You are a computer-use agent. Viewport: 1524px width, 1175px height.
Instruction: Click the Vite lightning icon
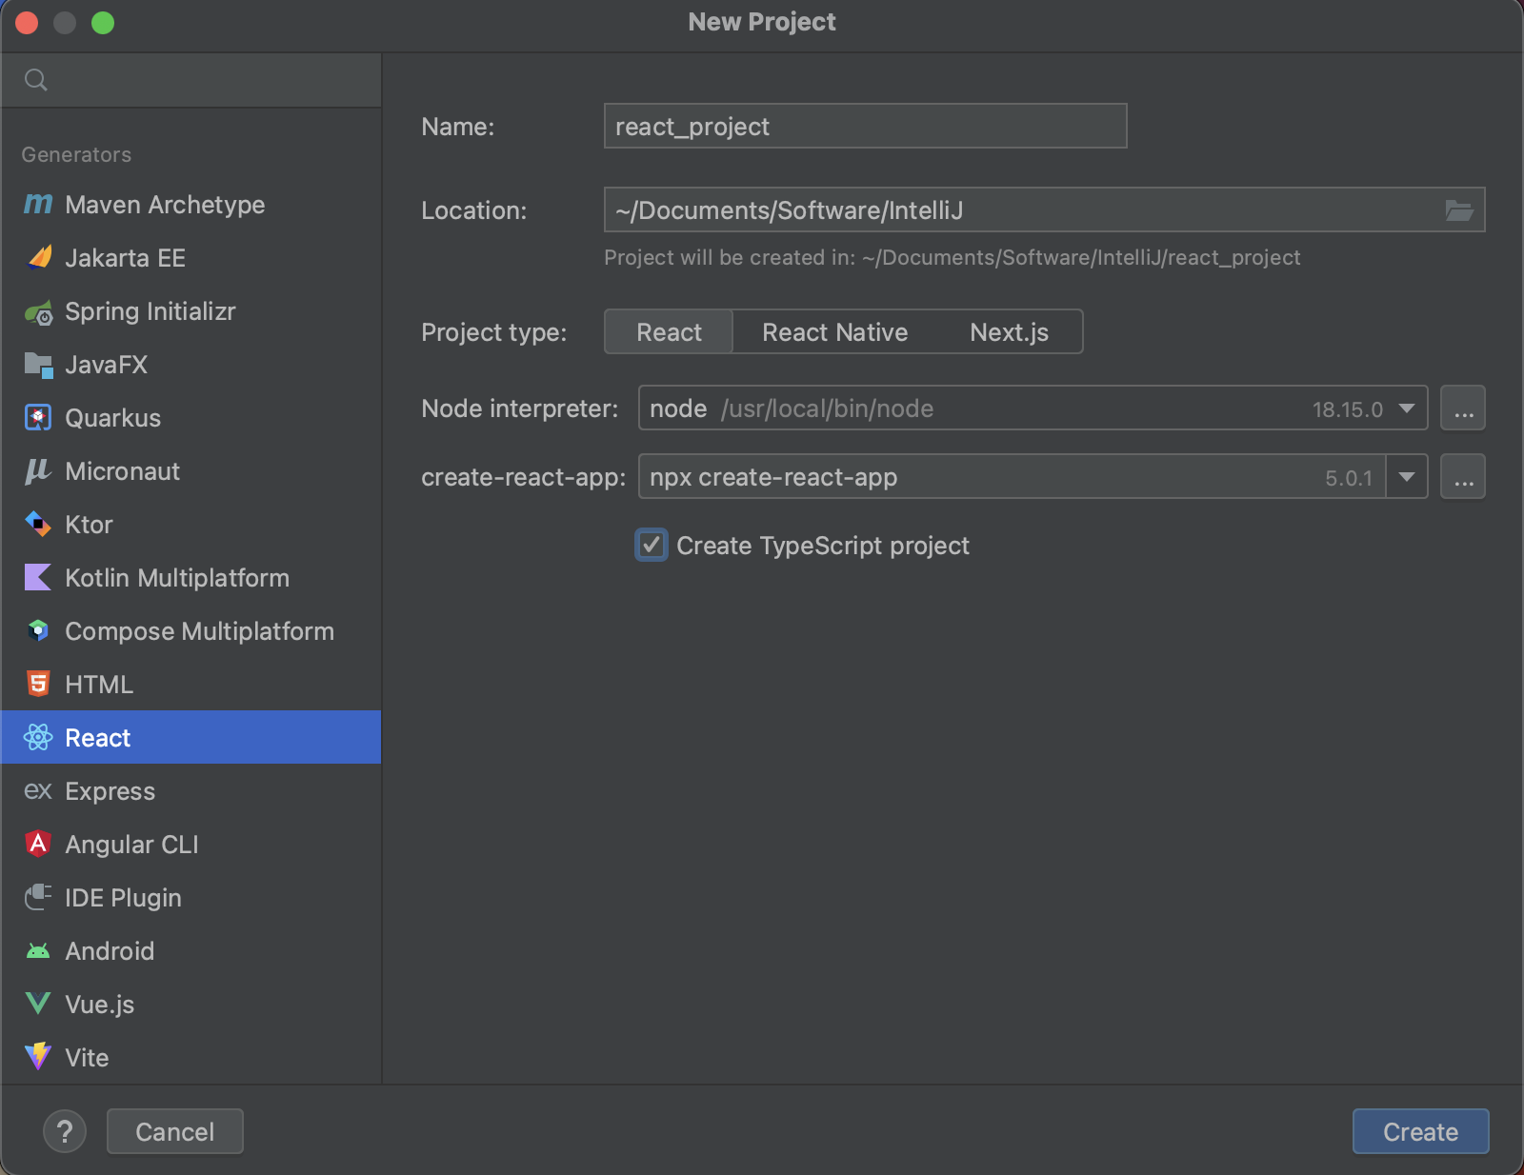click(38, 1057)
